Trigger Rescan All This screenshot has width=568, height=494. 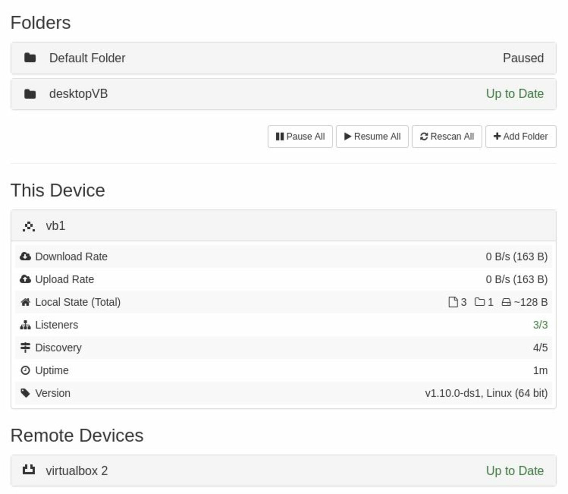coord(447,137)
